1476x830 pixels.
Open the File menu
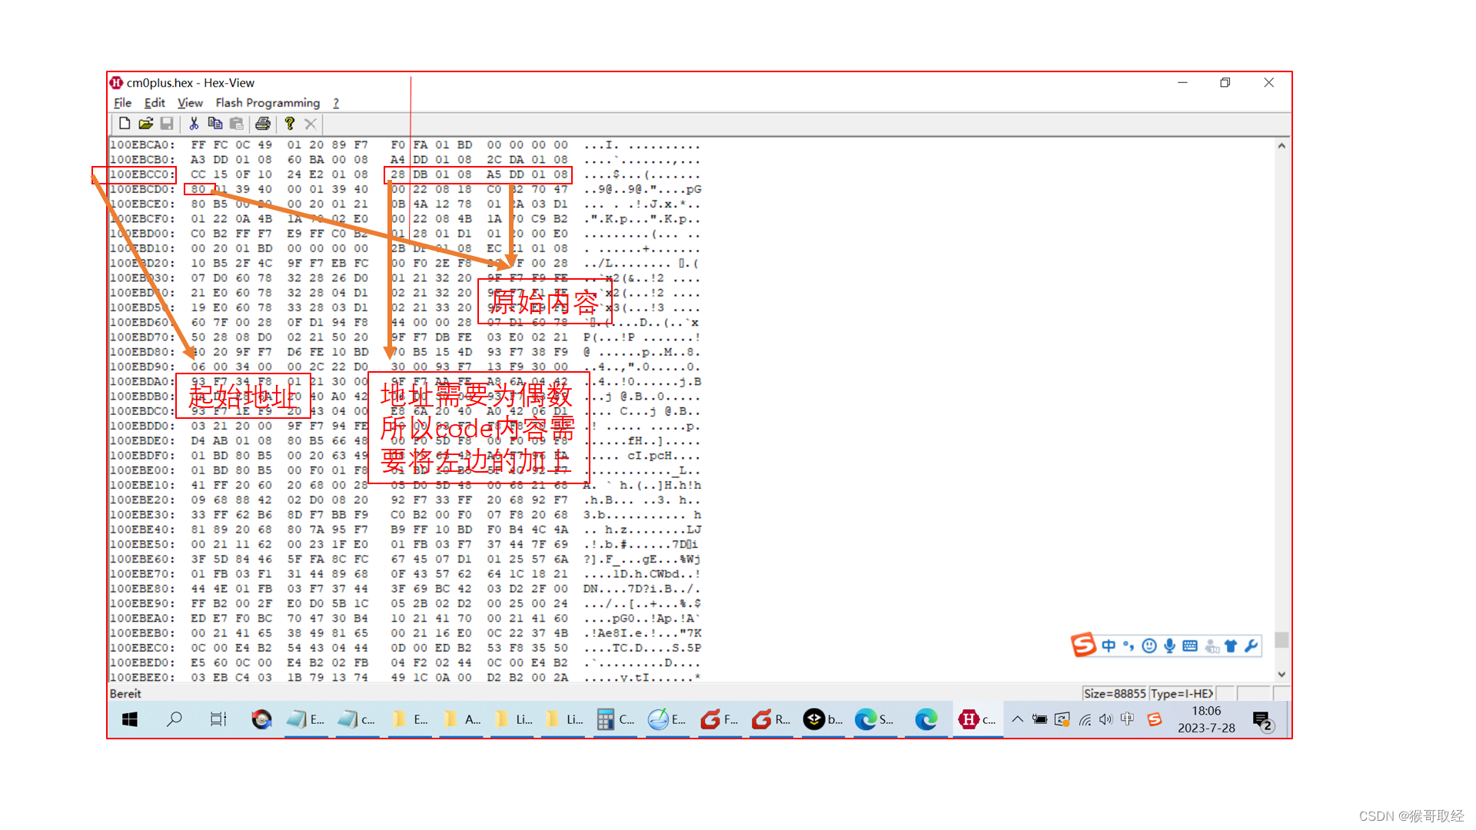tap(122, 102)
